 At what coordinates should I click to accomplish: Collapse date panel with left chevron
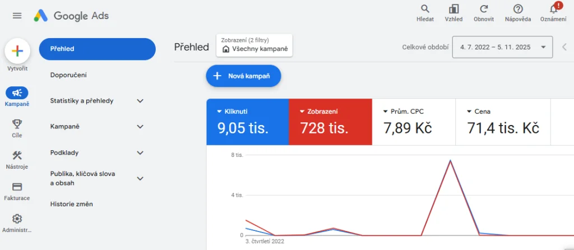(564, 47)
